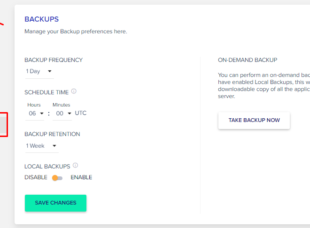Open the Backup Frequency dropdown showing 1 Day
310x228 pixels.
(39, 71)
